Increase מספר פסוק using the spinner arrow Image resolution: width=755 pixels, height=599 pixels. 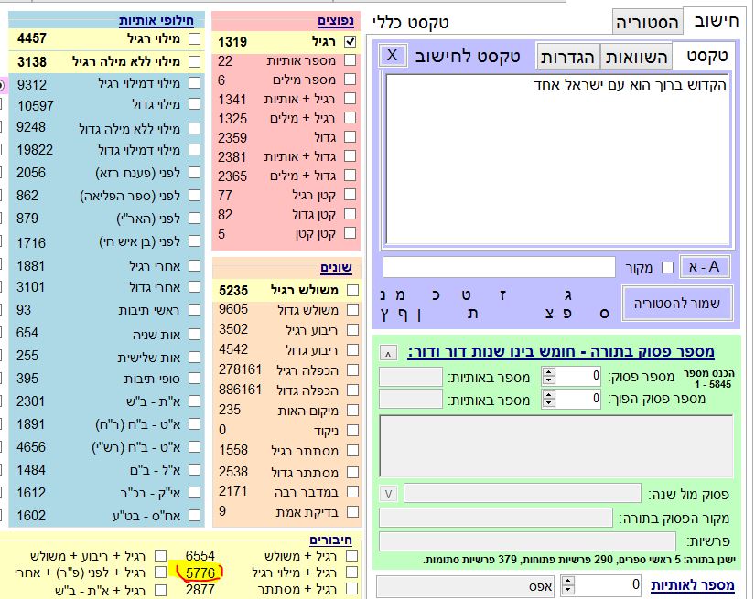point(548,372)
